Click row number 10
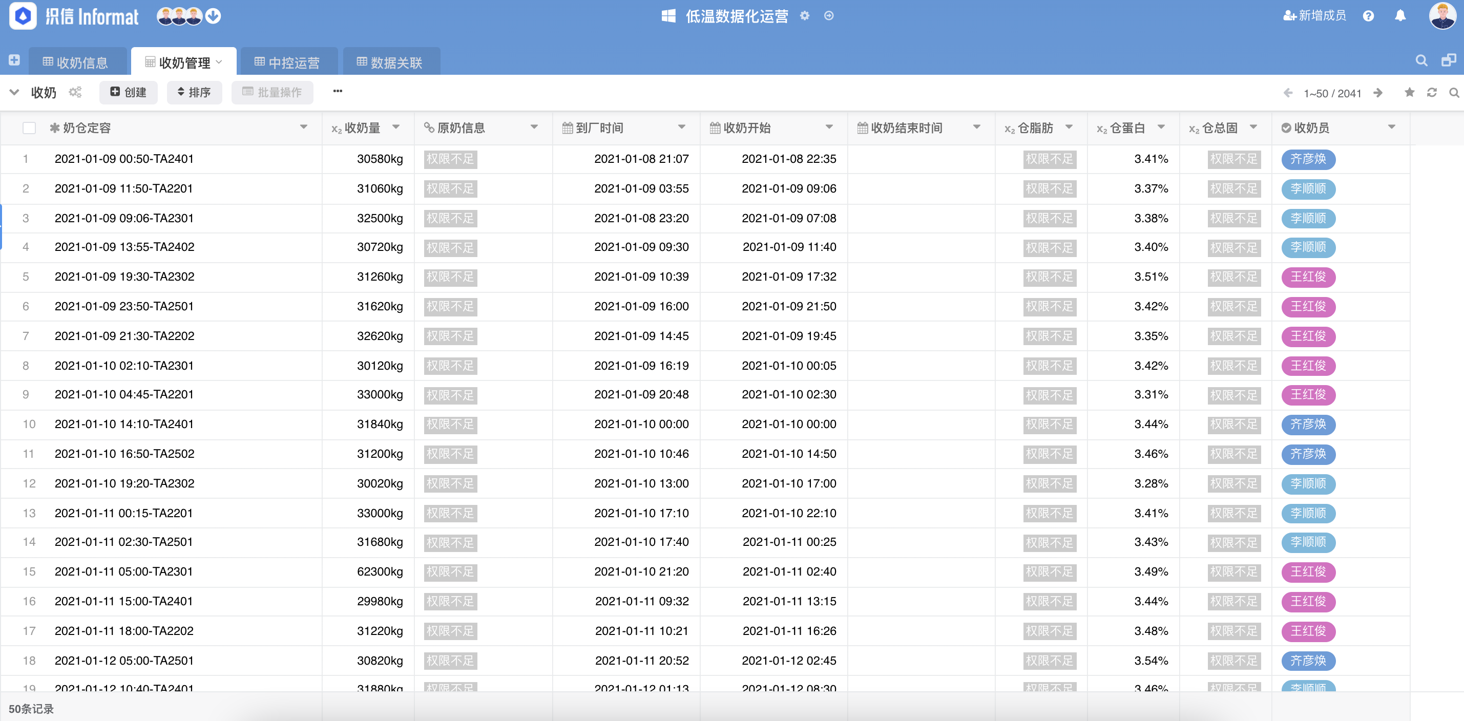 pos(29,425)
